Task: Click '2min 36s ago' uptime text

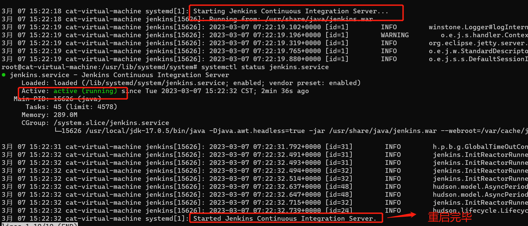Action: [285, 91]
